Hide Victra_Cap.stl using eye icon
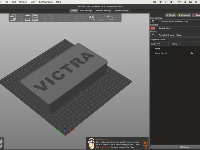Image resolution: width=200 pixels, height=150 pixels. pos(192,53)
